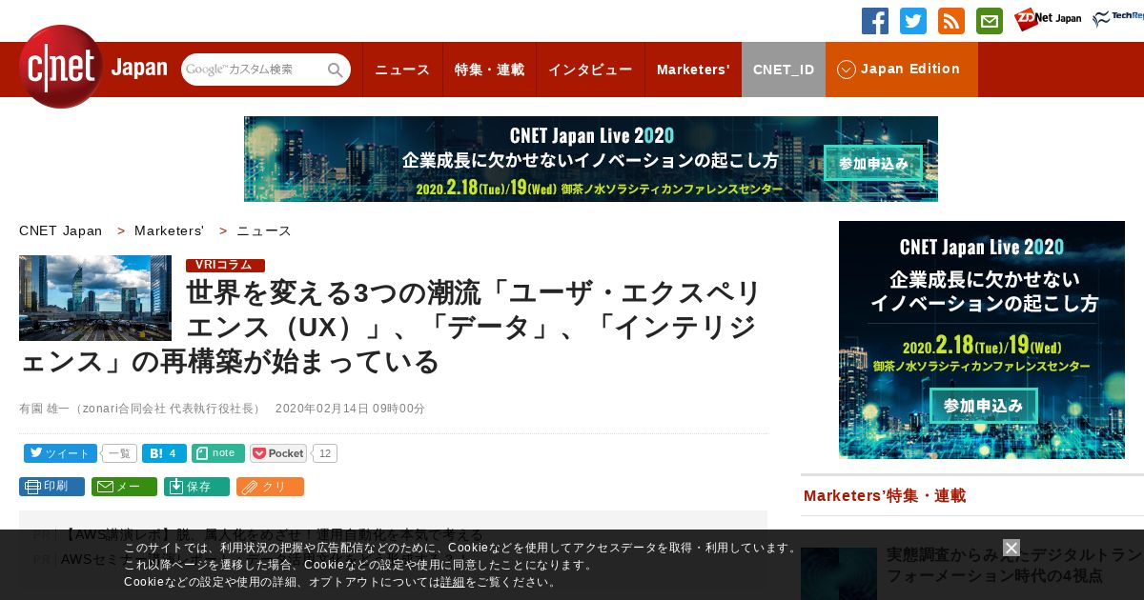Image resolution: width=1144 pixels, height=600 pixels.
Task: Open the sidebar CNET Japan Live 2020 ad
Action: coord(982,340)
